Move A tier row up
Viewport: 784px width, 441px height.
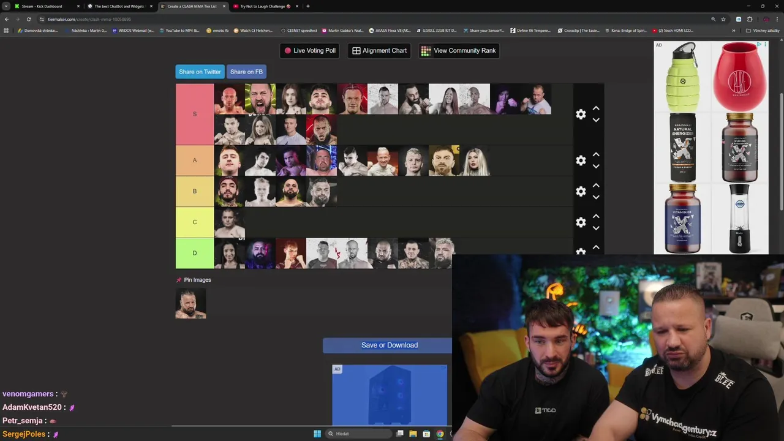[596, 155]
